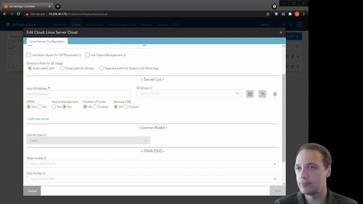Click the question mark help button

262,94
